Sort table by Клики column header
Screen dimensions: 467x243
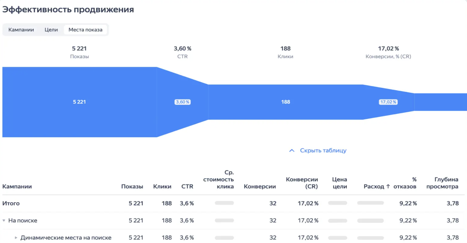point(162,186)
